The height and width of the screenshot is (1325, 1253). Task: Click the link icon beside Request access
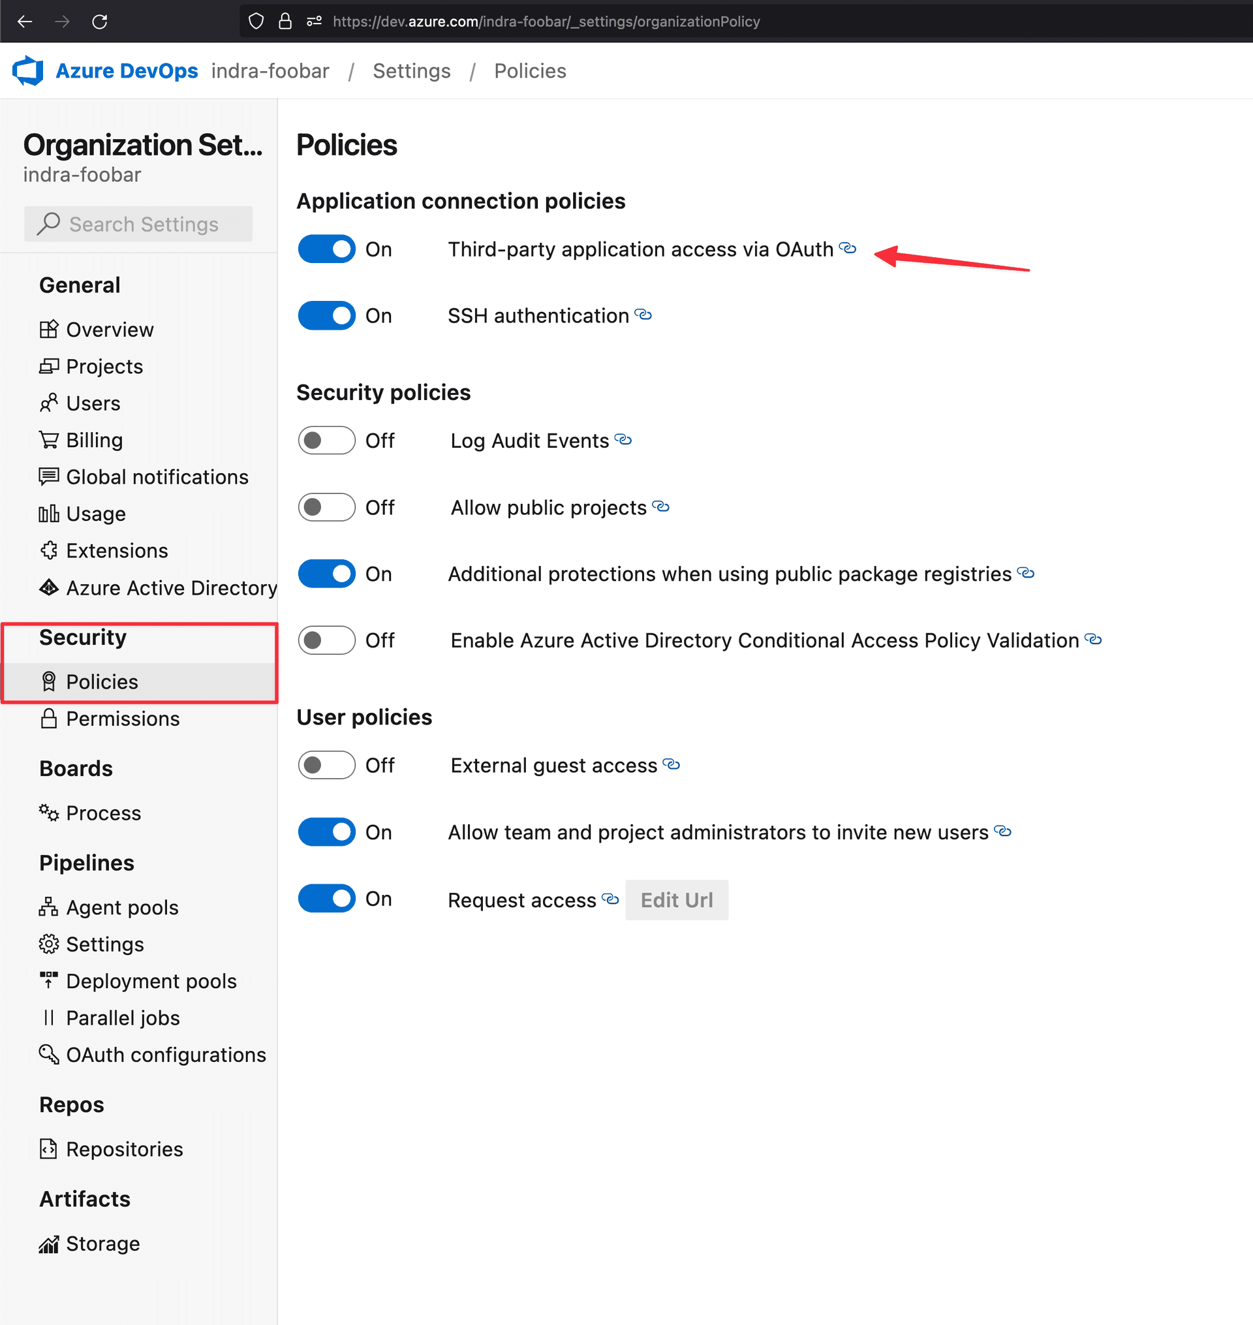coord(610,899)
